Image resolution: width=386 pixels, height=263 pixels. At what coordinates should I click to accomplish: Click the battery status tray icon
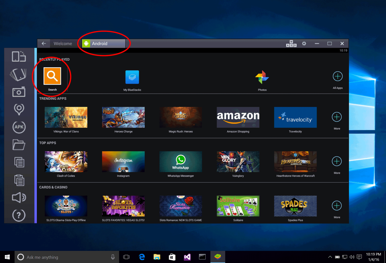337,257
